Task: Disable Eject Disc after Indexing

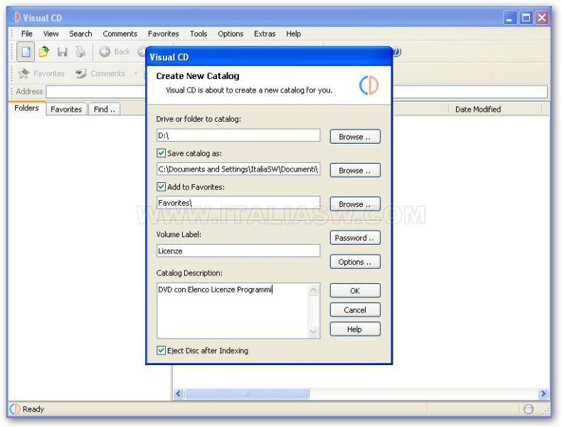Action: tap(161, 351)
